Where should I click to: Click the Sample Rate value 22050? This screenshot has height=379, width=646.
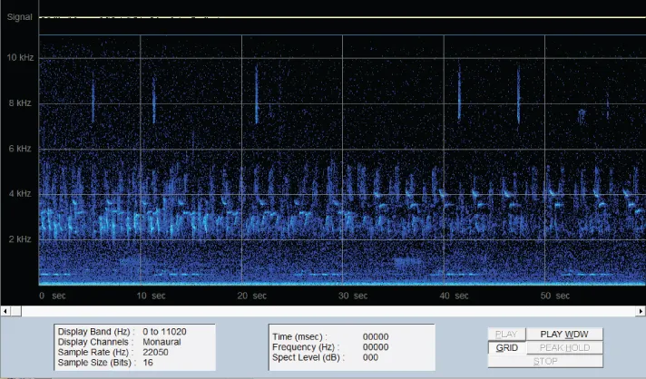click(x=155, y=352)
